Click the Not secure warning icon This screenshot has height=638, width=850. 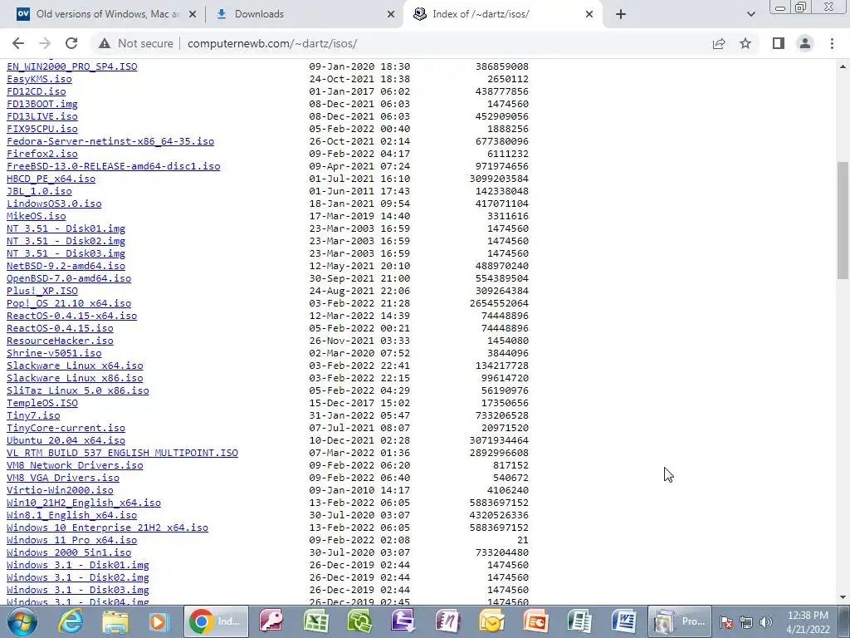pos(105,43)
